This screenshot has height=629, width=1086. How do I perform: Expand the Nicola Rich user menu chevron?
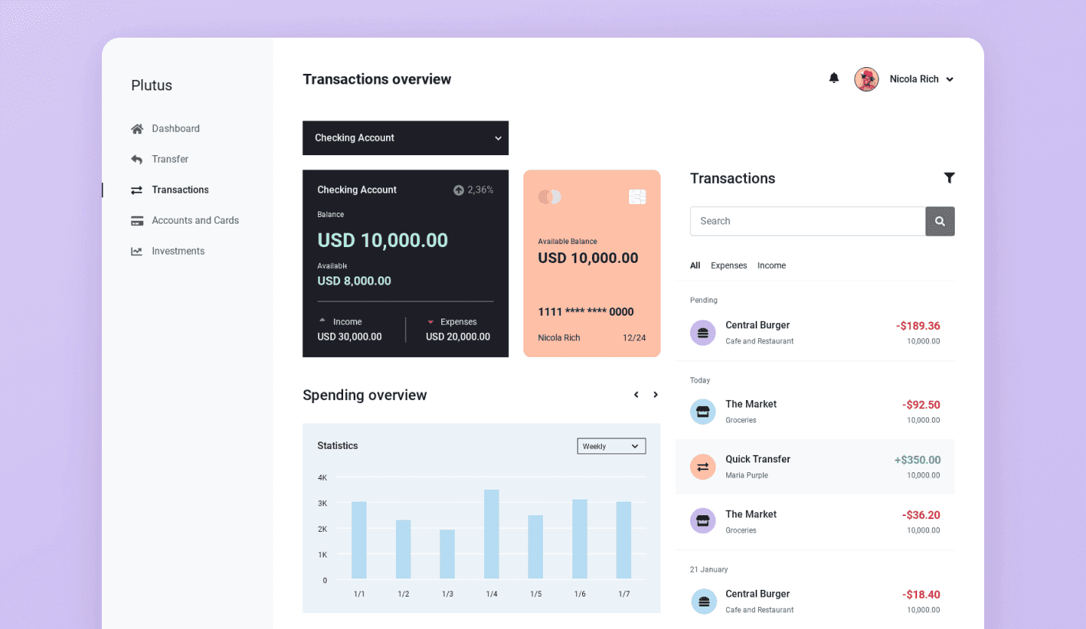pos(949,80)
